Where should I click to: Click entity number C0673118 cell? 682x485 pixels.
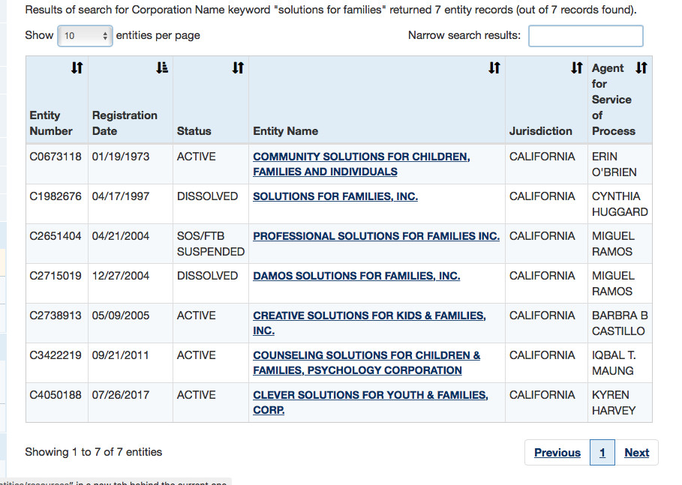point(55,157)
